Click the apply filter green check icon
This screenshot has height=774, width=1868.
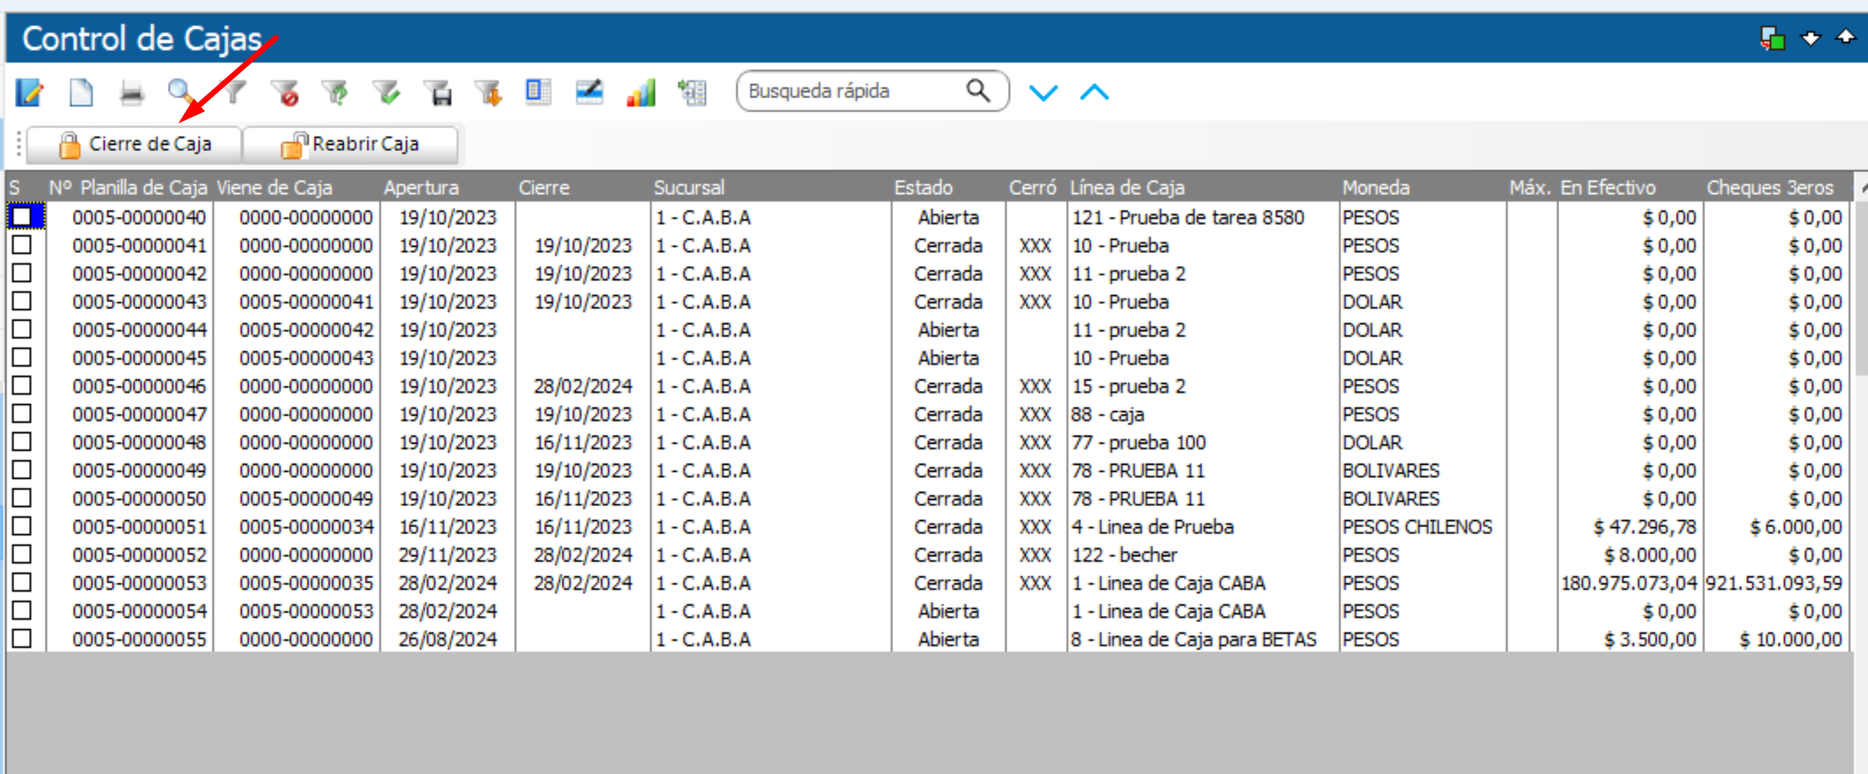(387, 93)
